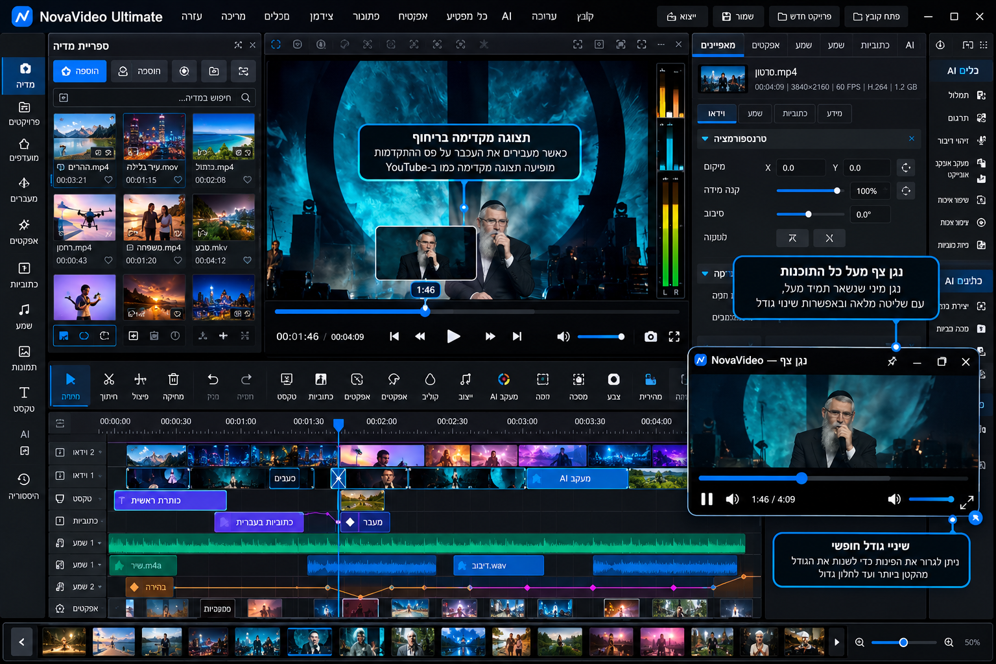Select the צבע color tool

coord(613,386)
